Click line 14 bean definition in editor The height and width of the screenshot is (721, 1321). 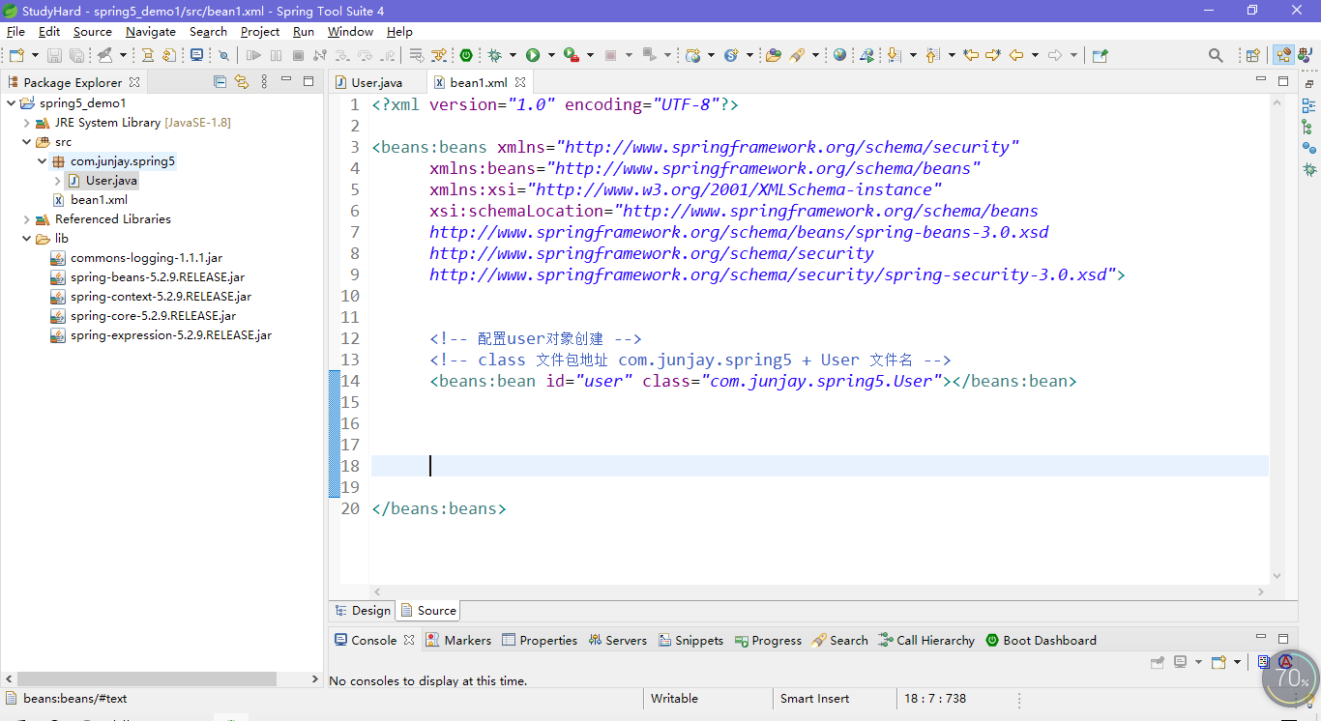click(753, 381)
